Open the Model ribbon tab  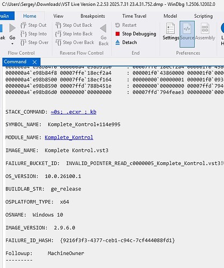tap(170, 16)
